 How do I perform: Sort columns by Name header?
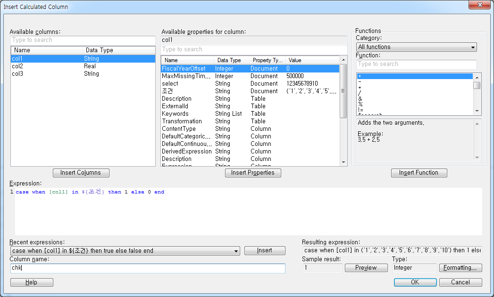47,50
